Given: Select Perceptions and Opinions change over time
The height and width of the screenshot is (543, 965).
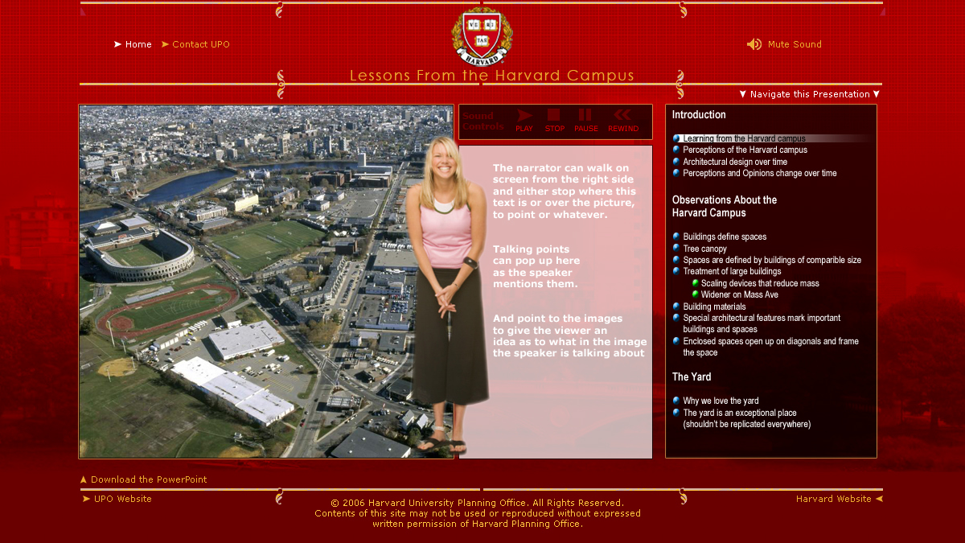Looking at the screenshot, I should click(x=760, y=173).
